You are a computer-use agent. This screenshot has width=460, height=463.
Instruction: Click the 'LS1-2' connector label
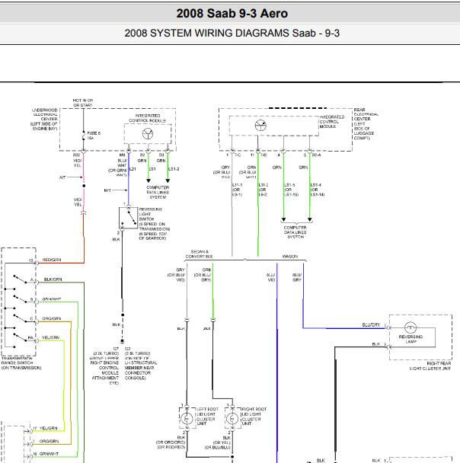[174, 169]
